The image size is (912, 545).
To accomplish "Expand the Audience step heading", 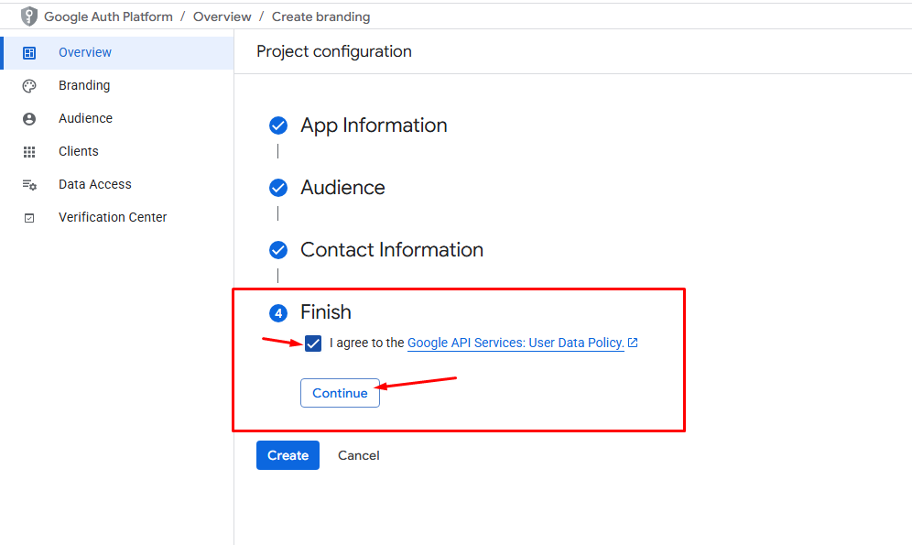I will (x=342, y=187).
